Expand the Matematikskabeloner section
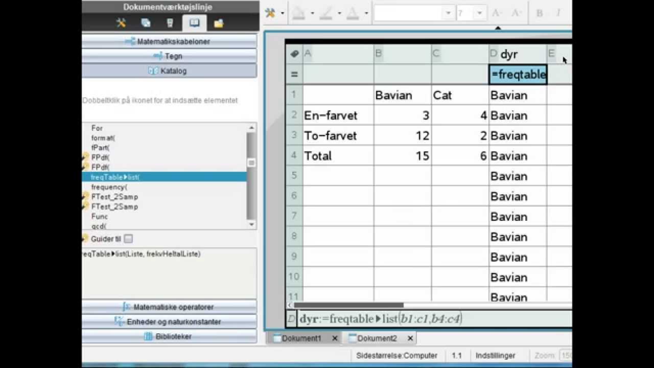Image resolution: width=654 pixels, height=368 pixels. pyautogui.click(x=169, y=41)
